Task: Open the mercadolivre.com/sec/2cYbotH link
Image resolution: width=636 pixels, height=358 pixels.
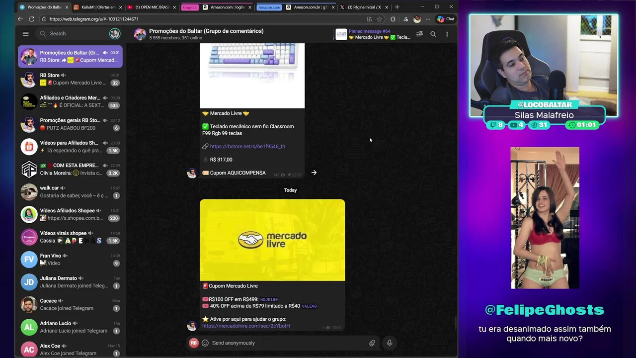Action: [246, 326]
